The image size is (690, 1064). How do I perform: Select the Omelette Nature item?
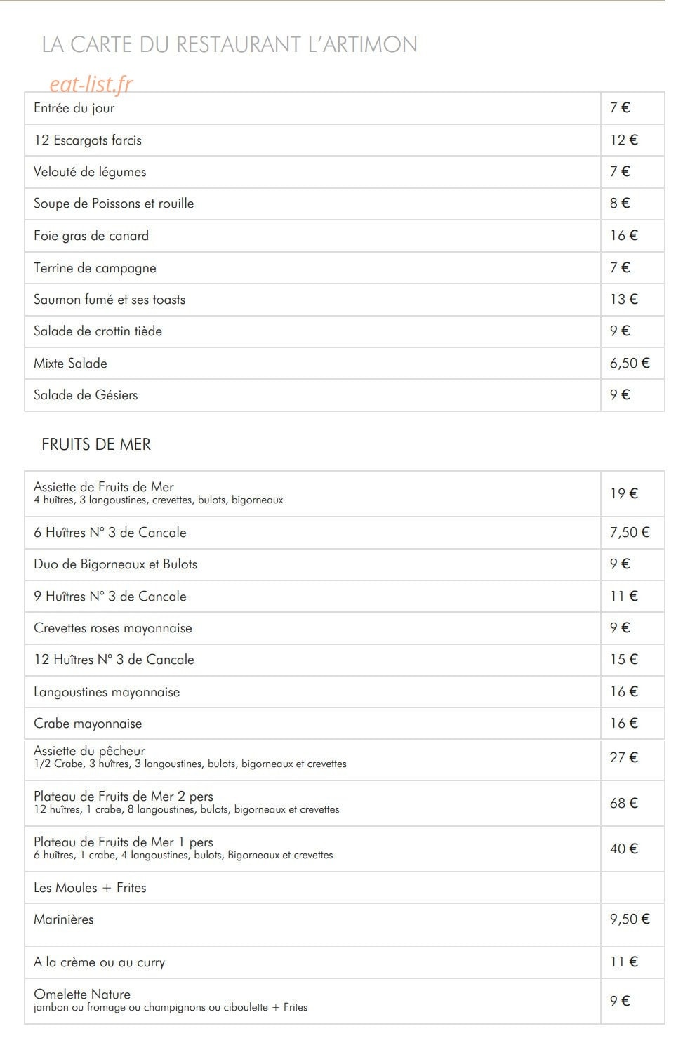click(x=82, y=995)
